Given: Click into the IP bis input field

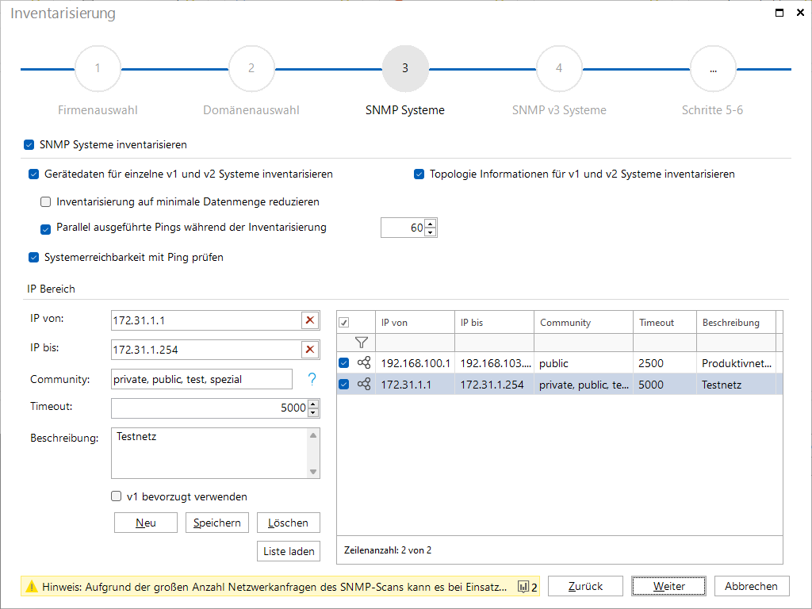Looking at the screenshot, I should [206, 350].
